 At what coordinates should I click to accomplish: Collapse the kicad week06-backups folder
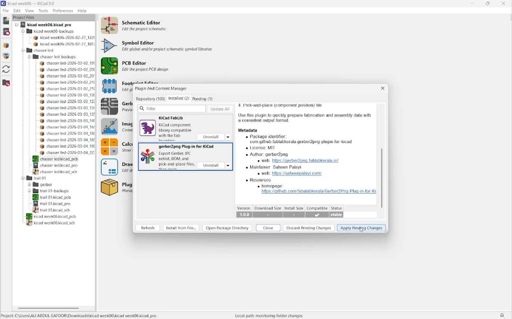(x=23, y=31)
